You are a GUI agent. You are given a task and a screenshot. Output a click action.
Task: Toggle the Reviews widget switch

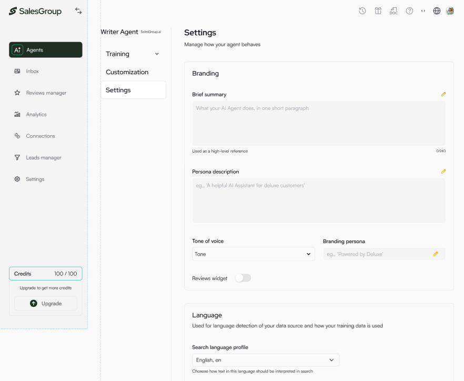pos(243,278)
